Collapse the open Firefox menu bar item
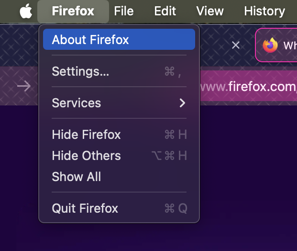 73,11
